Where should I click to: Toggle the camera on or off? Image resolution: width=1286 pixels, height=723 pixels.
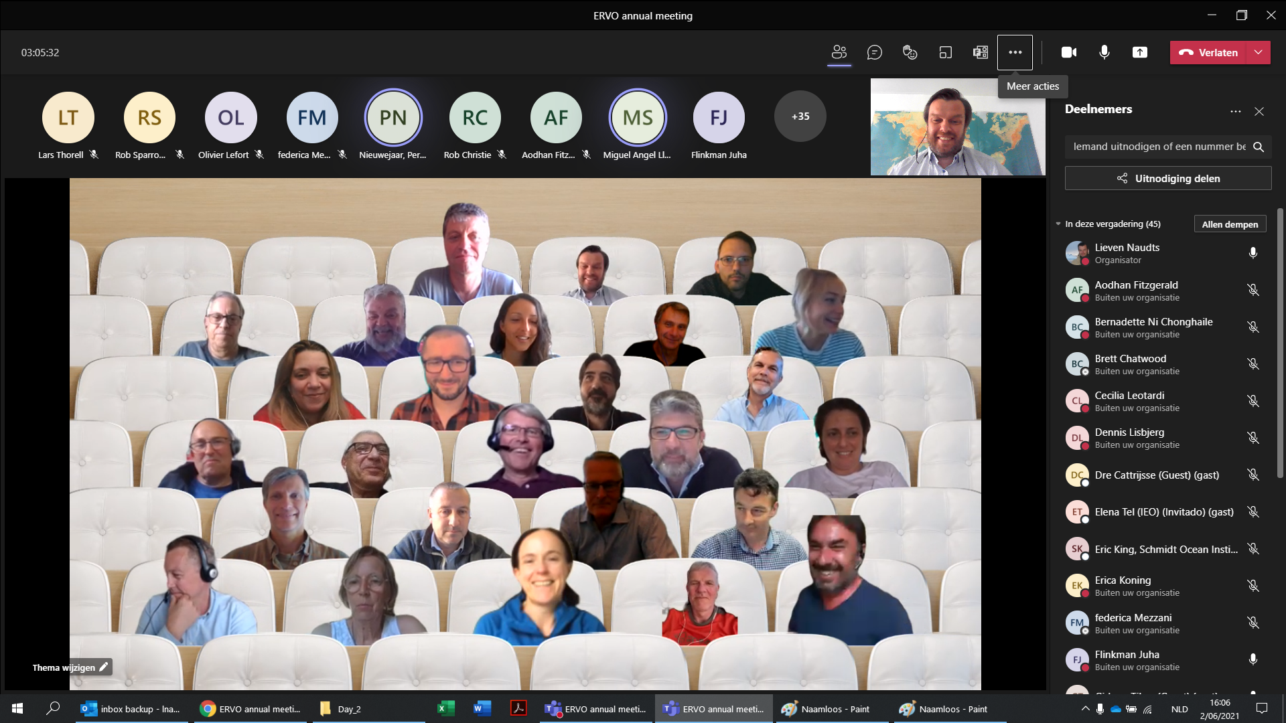(x=1069, y=52)
